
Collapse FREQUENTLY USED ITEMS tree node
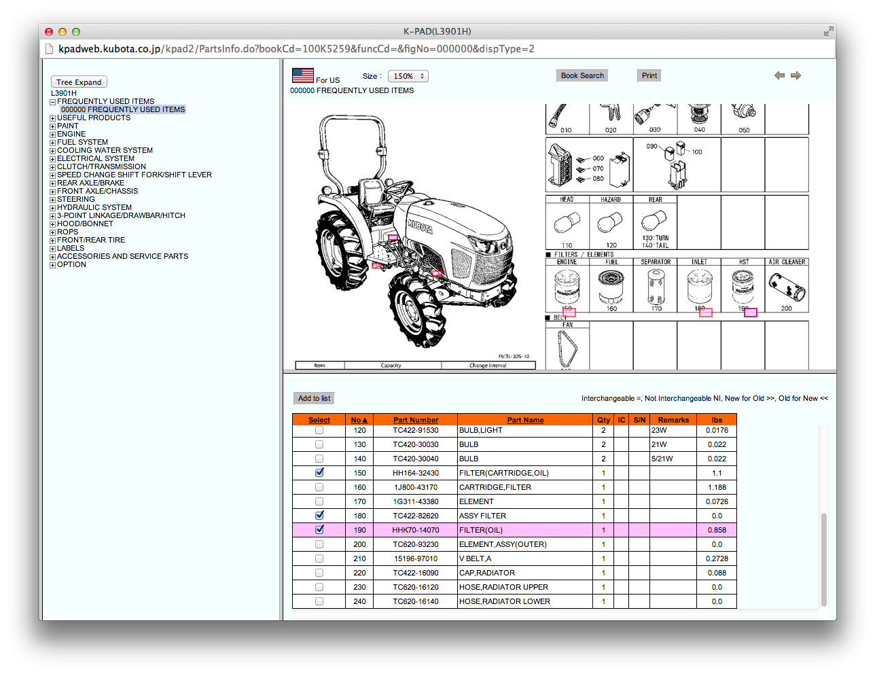click(x=52, y=102)
